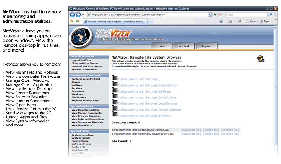The image size is (281, 164).
Task: Click the folder icon beside Spytech directory
Action: 114,115
